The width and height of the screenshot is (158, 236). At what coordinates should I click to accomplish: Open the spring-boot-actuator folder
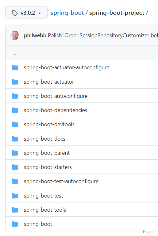click(49, 82)
